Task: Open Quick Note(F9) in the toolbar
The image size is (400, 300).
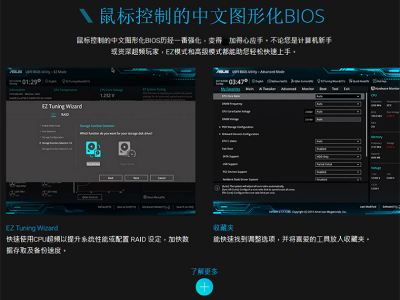Action: (359, 81)
